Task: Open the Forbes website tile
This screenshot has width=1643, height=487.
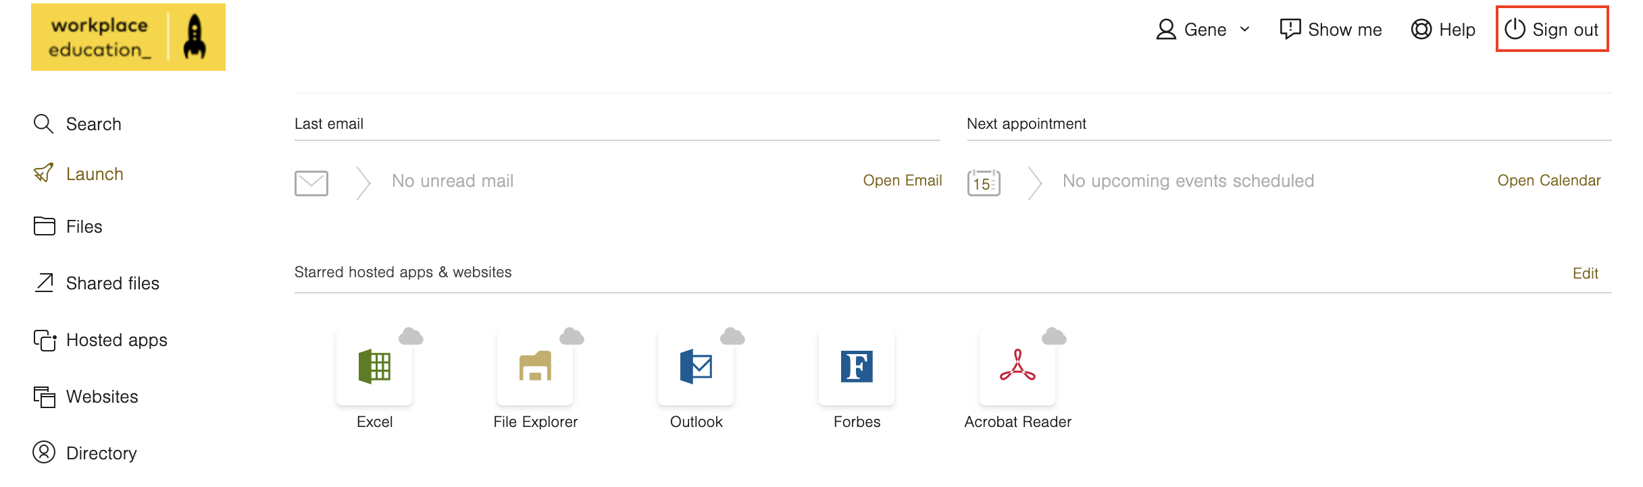Action: coord(857,368)
